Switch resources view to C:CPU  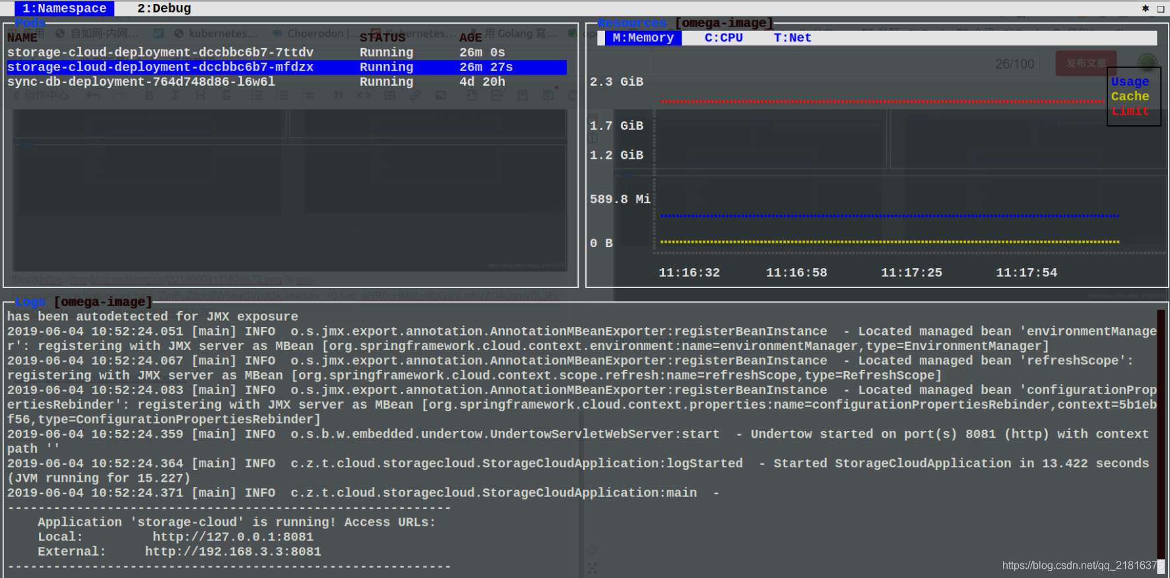tap(723, 38)
